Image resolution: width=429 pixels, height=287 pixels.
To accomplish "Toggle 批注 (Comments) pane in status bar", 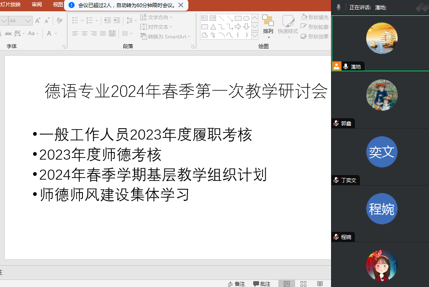I will tap(262, 284).
